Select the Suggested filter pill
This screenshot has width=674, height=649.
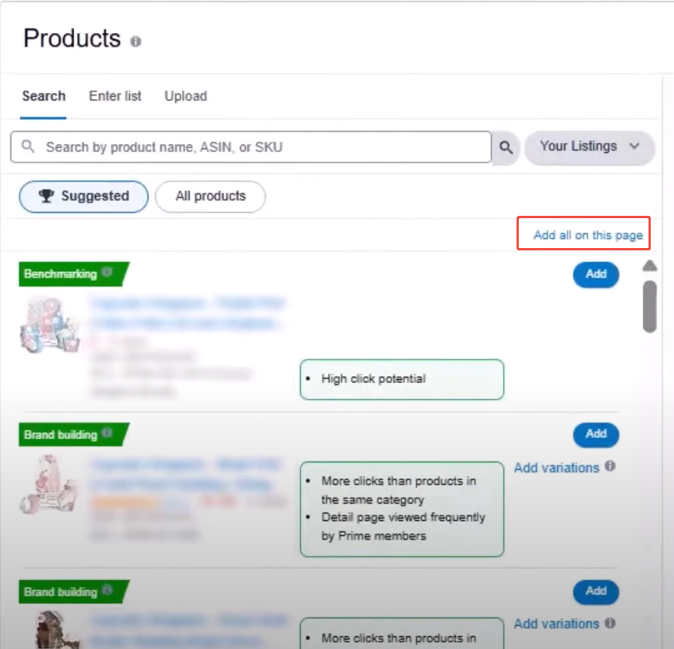84,196
